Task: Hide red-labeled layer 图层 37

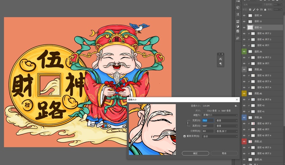Action: (x=244, y=141)
